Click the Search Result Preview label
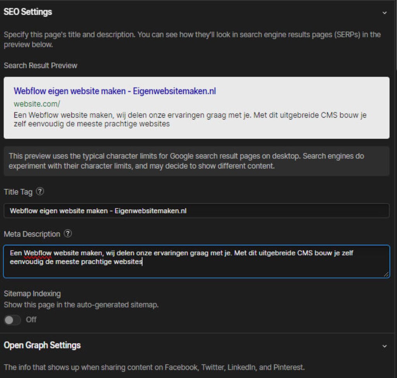The image size is (397, 378). coord(40,65)
